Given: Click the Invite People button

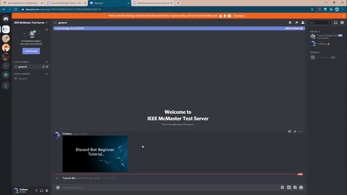Looking at the screenshot, I should click(x=31, y=51).
